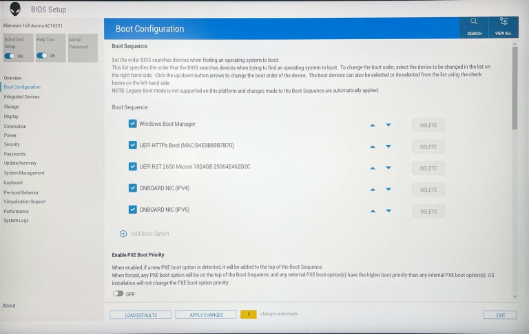This screenshot has width=529, height=334.
Task: Move Windows Boot Manager down in order
Action: (388, 125)
